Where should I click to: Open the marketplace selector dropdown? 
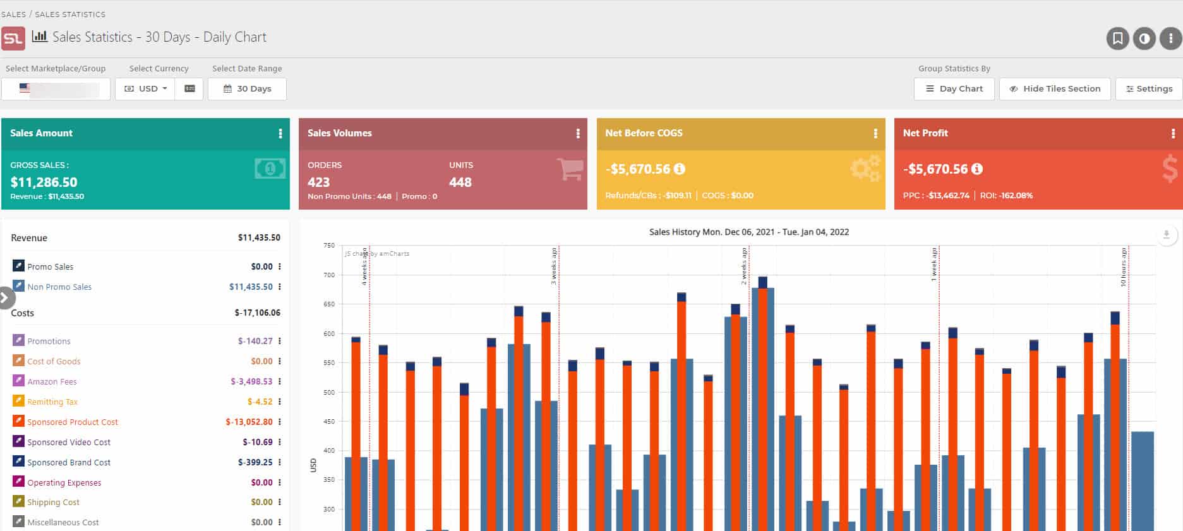tap(56, 89)
